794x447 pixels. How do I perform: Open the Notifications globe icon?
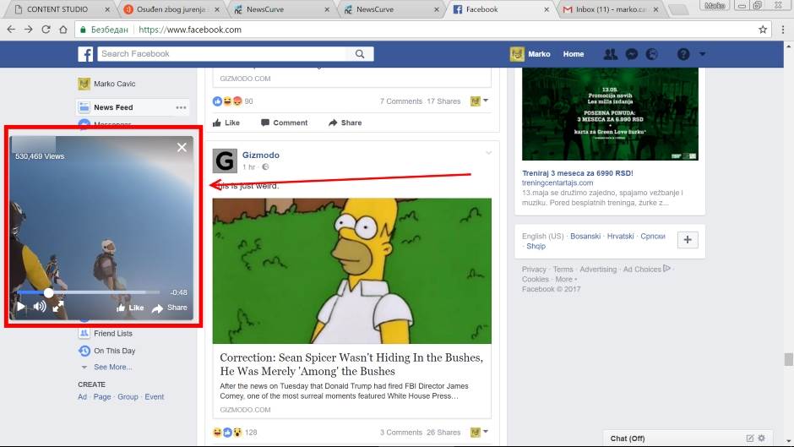[651, 54]
